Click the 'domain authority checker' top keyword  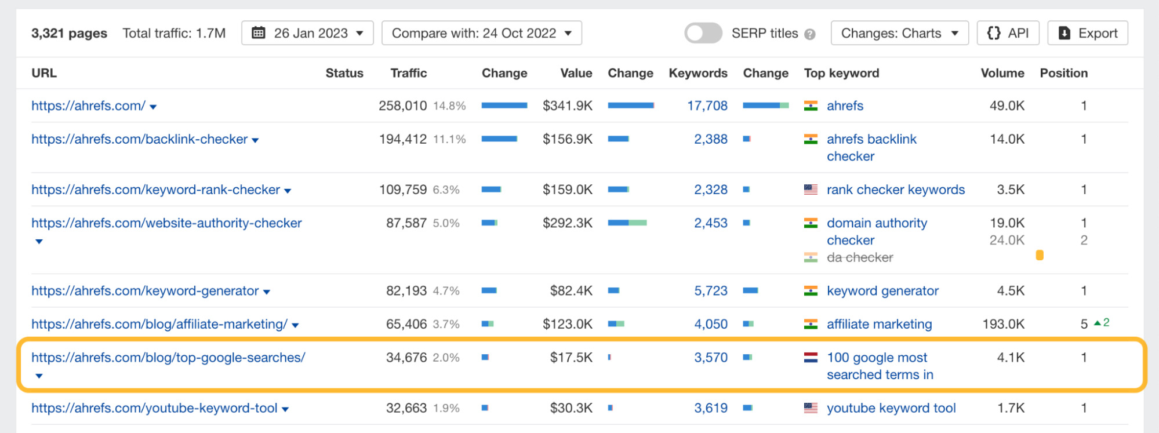tap(877, 232)
